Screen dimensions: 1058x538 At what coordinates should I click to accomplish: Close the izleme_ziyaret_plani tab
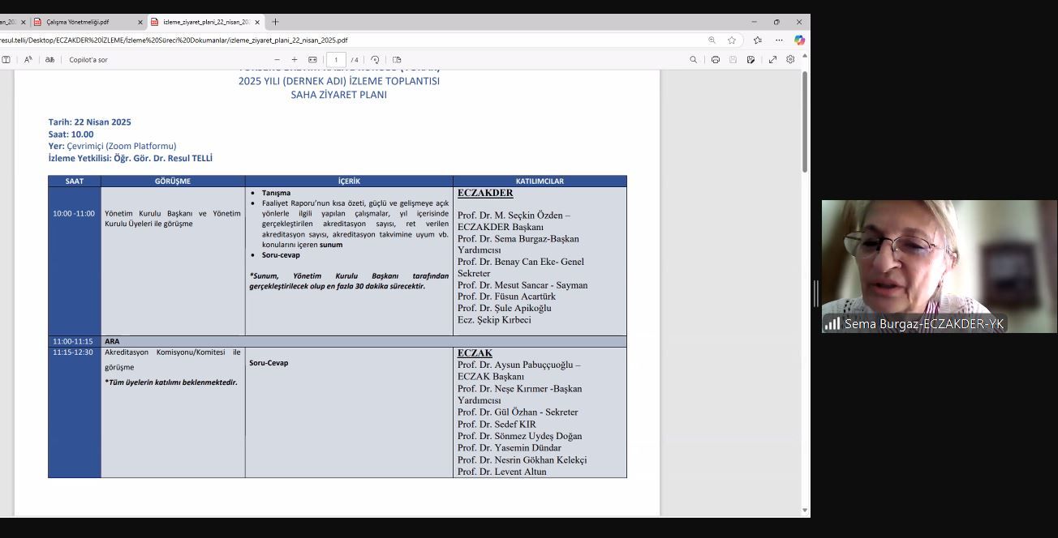pos(257,22)
